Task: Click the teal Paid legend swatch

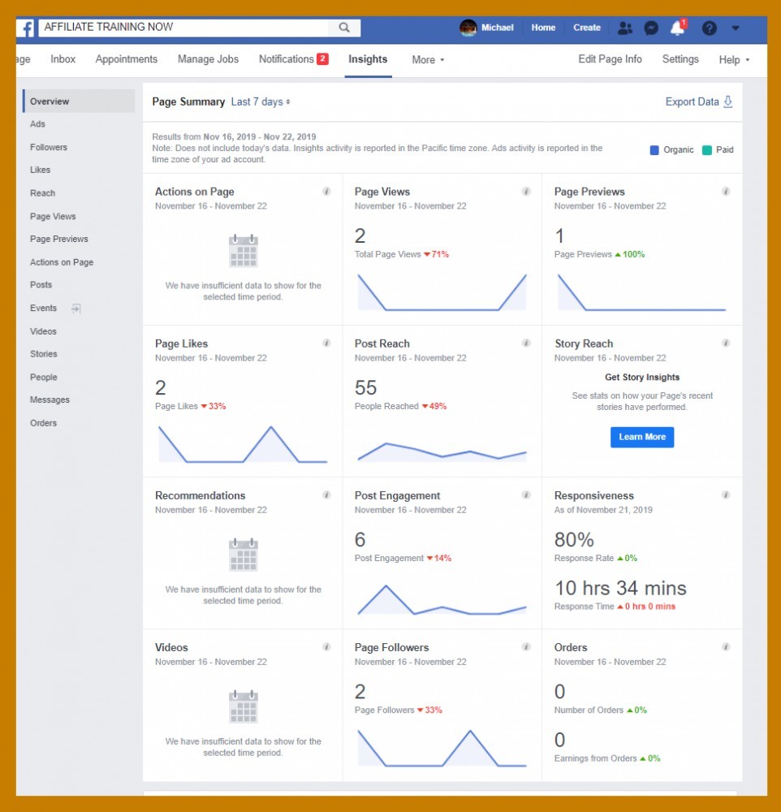Action: (706, 150)
